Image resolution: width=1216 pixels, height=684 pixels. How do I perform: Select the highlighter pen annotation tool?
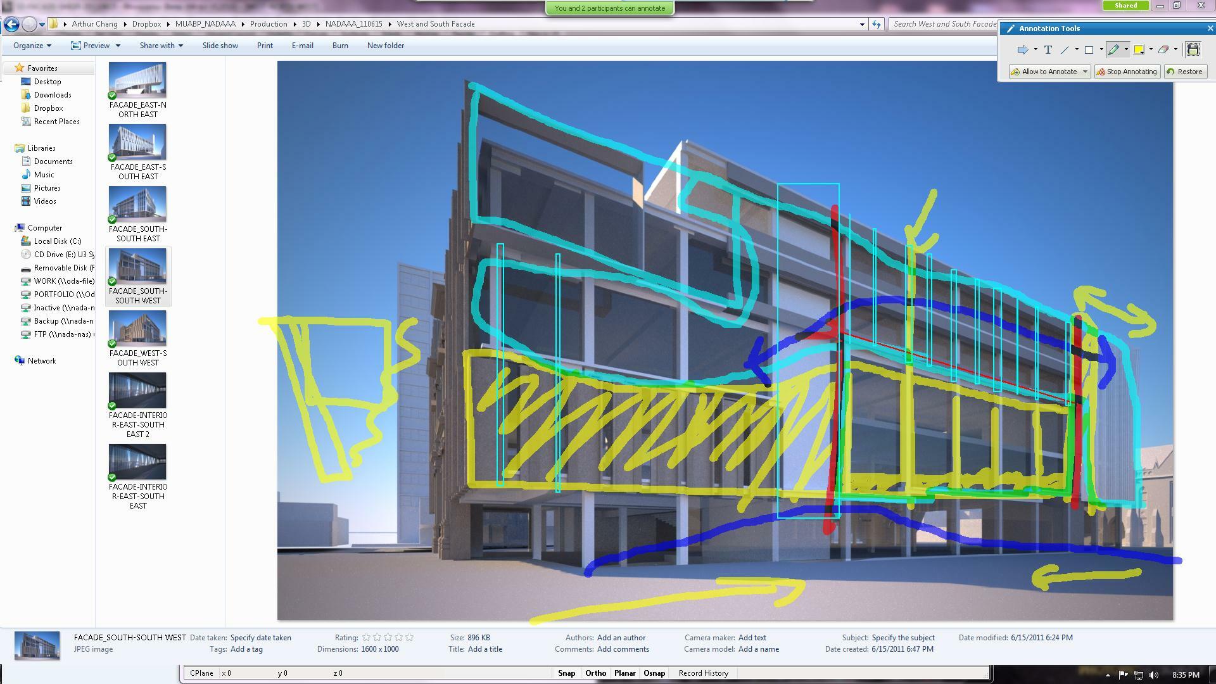(x=1114, y=50)
